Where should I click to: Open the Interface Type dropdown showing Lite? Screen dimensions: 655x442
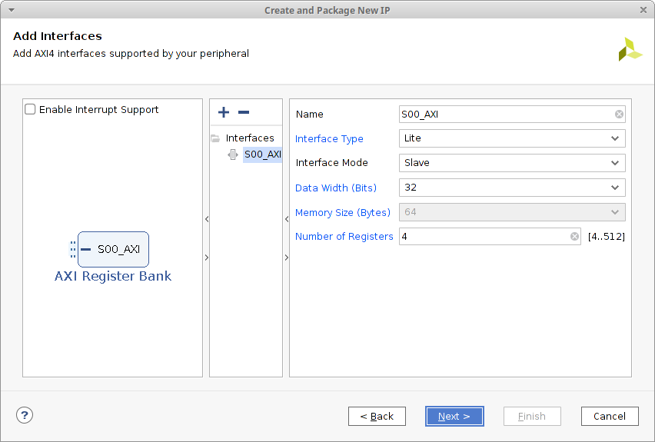point(511,138)
